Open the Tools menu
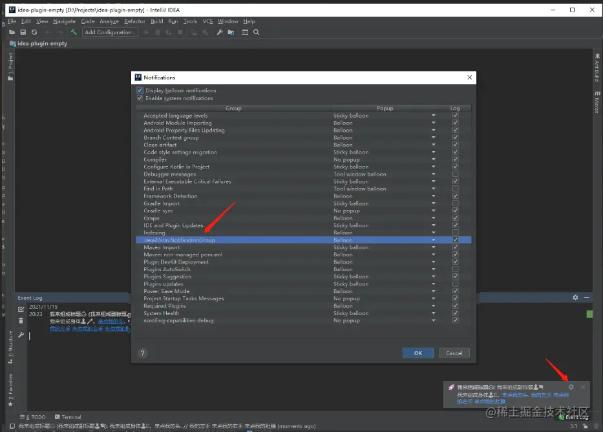The height and width of the screenshot is (432, 603). 190,21
